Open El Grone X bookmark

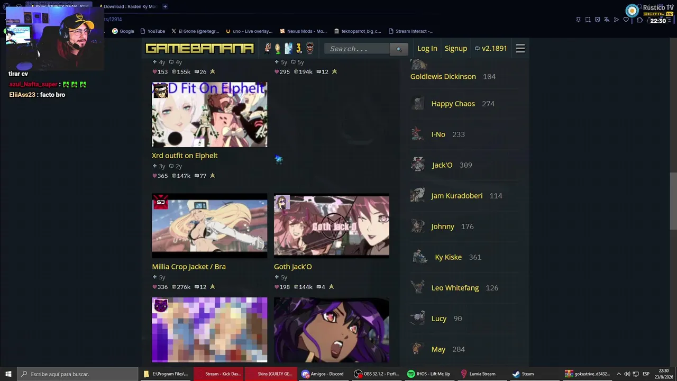pyautogui.click(x=195, y=31)
